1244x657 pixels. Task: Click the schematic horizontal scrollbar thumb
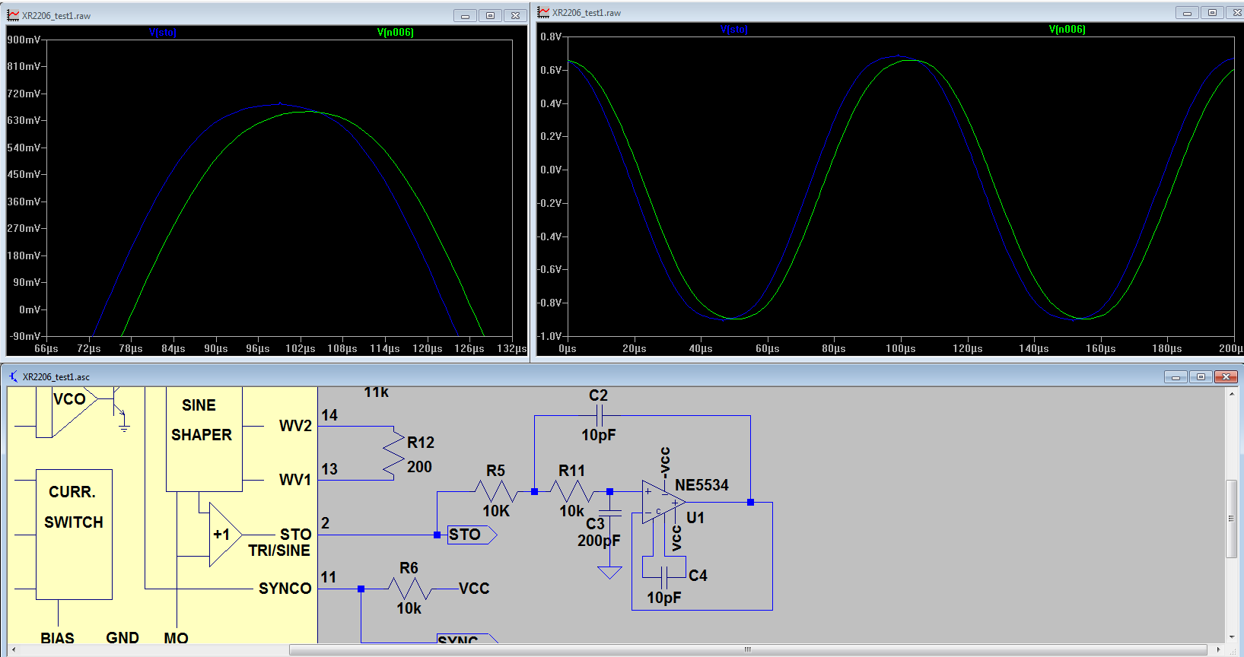748,649
